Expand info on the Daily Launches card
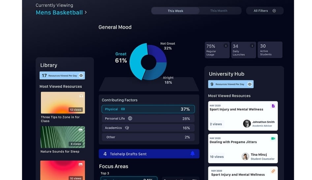 point(252,46)
